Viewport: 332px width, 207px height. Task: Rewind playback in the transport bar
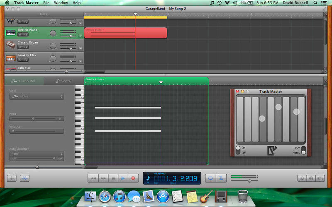[x=93, y=178]
